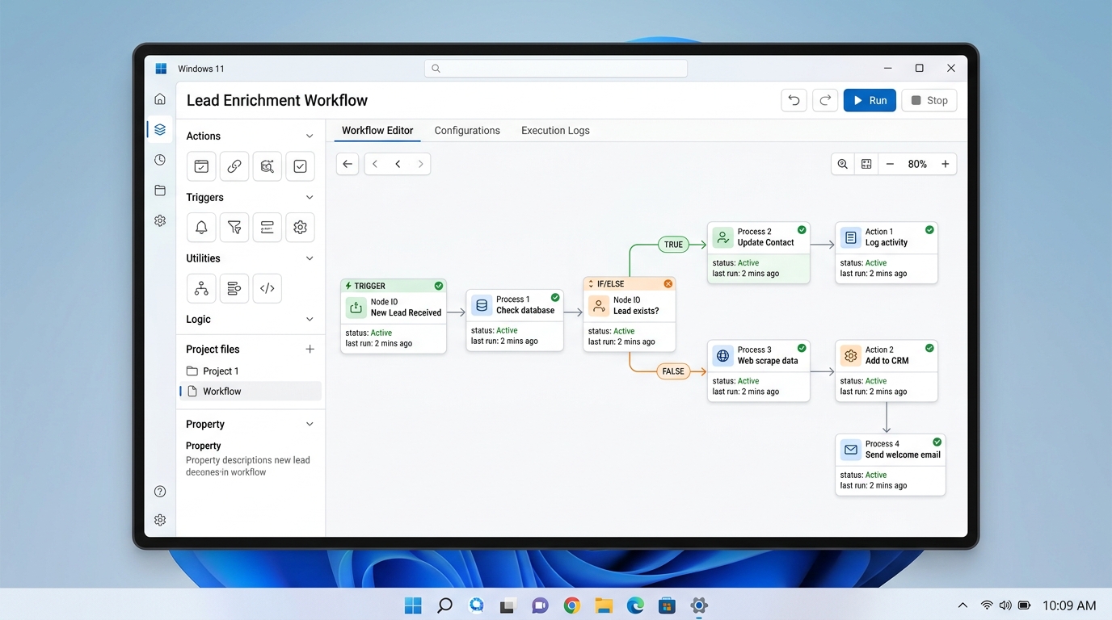Select the stacked layers icon in the left rail

point(160,129)
